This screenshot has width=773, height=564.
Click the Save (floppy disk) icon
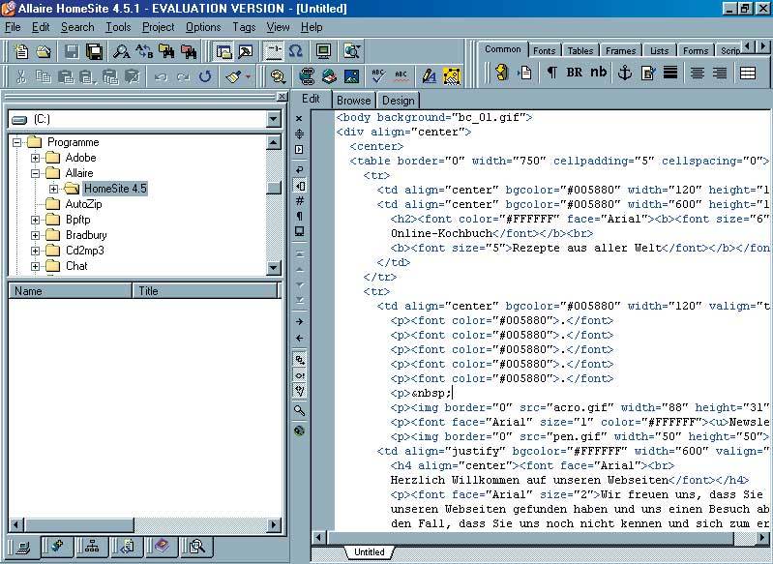72,51
